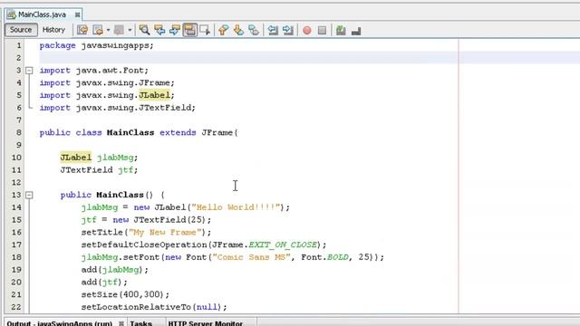This screenshot has width=580, height=326.
Task: Click EXIT_ON_CLOSE constant on line 17
Action: click(283, 244)
